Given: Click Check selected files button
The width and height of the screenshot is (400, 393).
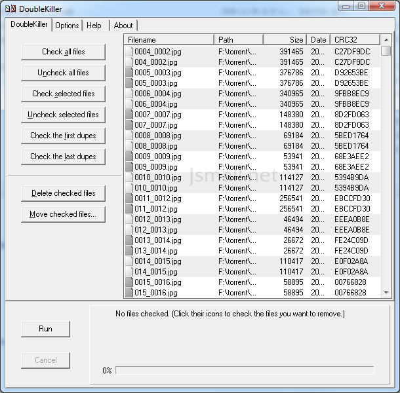Looking at the screenshot, I should (63, 94).
